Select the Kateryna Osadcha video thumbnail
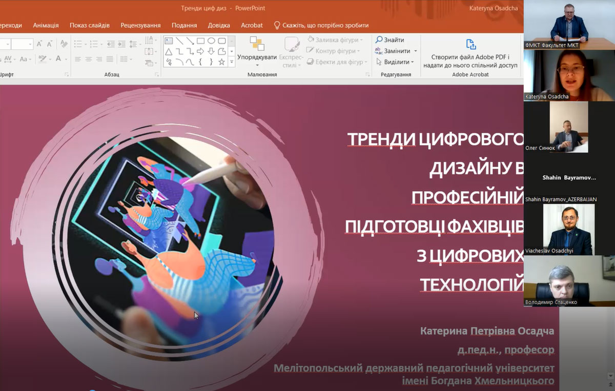The image size is (615, 391). 569,75
